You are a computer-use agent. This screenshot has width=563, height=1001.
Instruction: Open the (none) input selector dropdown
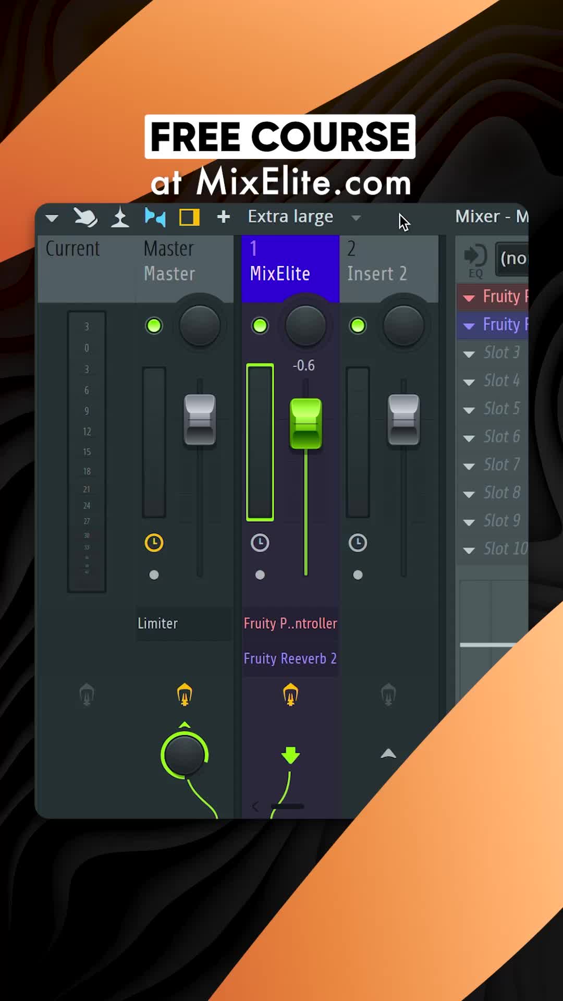point(512,258)
